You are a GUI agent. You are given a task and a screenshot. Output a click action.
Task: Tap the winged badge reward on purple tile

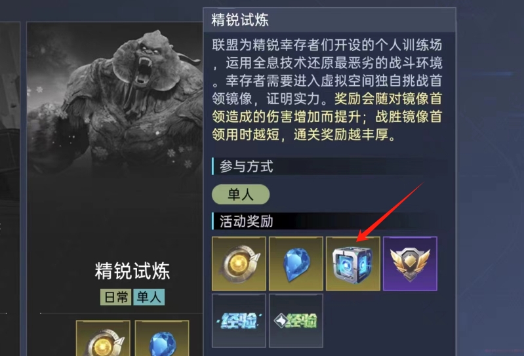point(410,264)
